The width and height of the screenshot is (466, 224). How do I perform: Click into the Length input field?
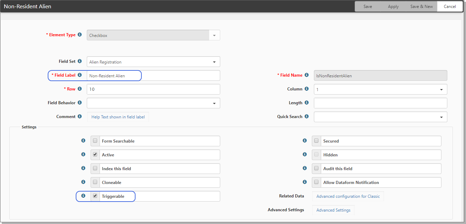(380, 103)
